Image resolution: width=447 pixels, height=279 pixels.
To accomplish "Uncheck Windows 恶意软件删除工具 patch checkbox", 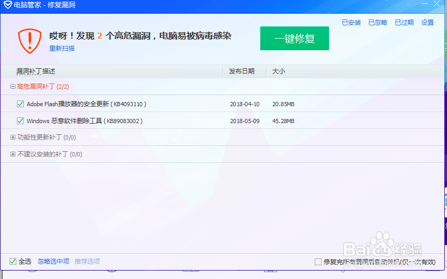I will pyautogui.click(x=20, y=120).
